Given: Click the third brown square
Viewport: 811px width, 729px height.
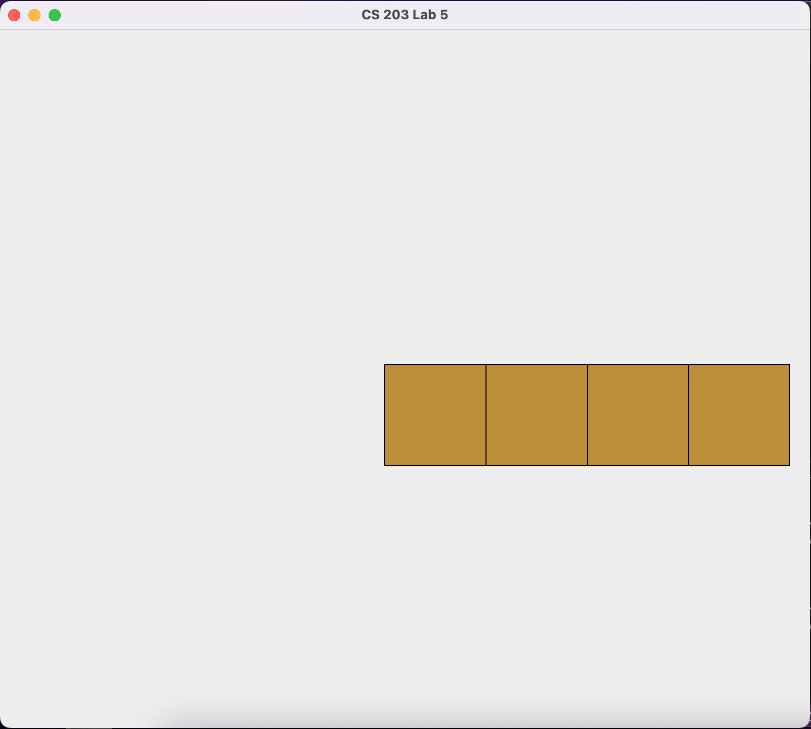Looking at the screenshot, I should (x=637, y=415).
